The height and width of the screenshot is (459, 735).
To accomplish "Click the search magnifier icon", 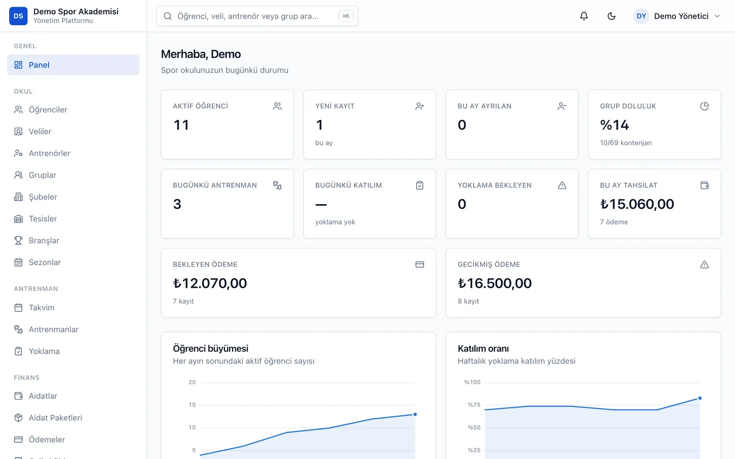I will point(168,16).
